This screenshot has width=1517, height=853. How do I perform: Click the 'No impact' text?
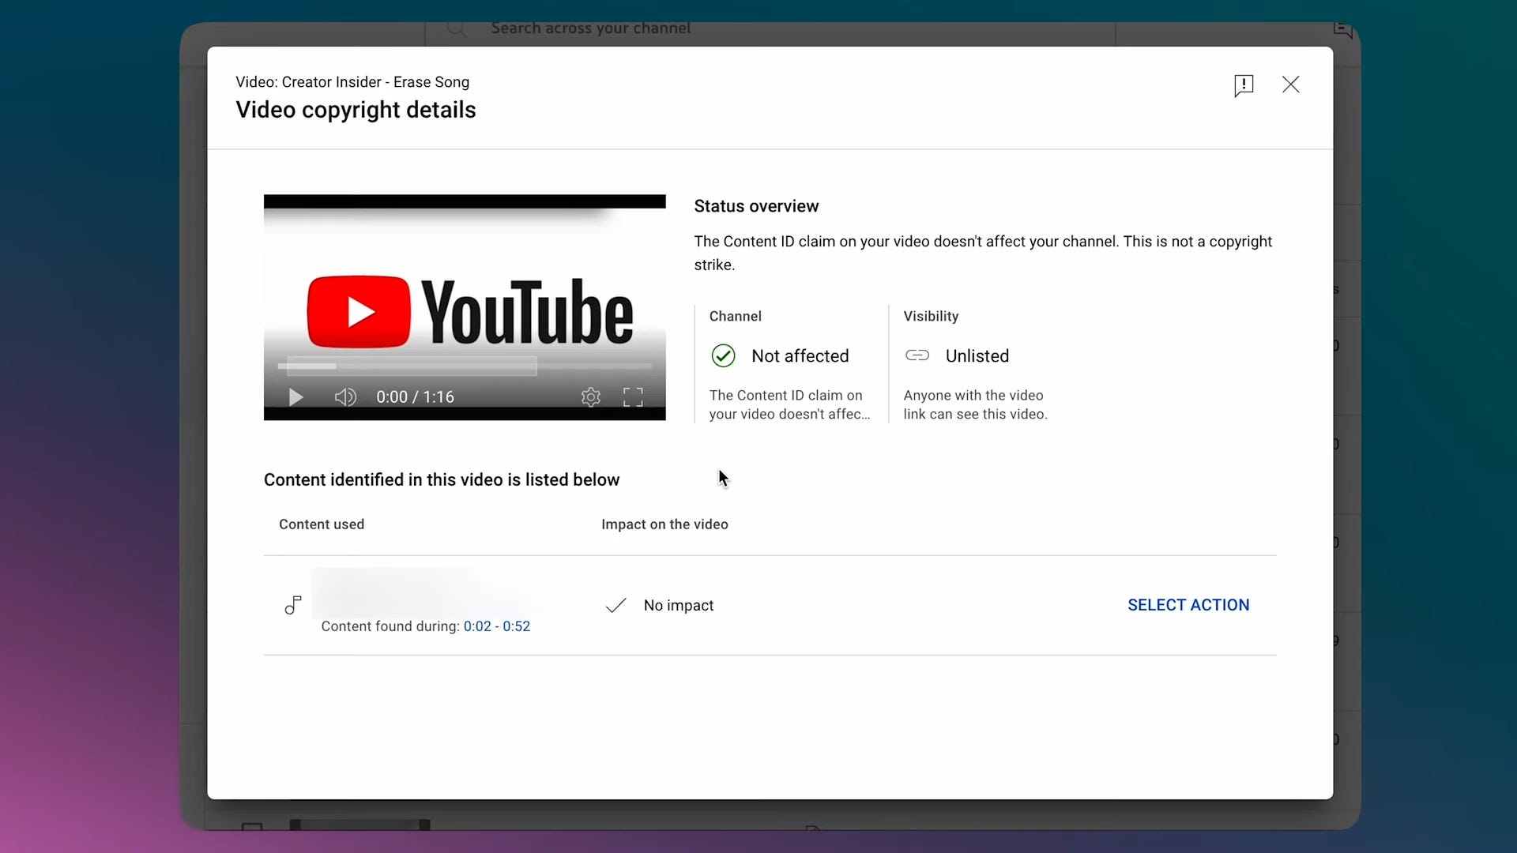coord(679,606)
